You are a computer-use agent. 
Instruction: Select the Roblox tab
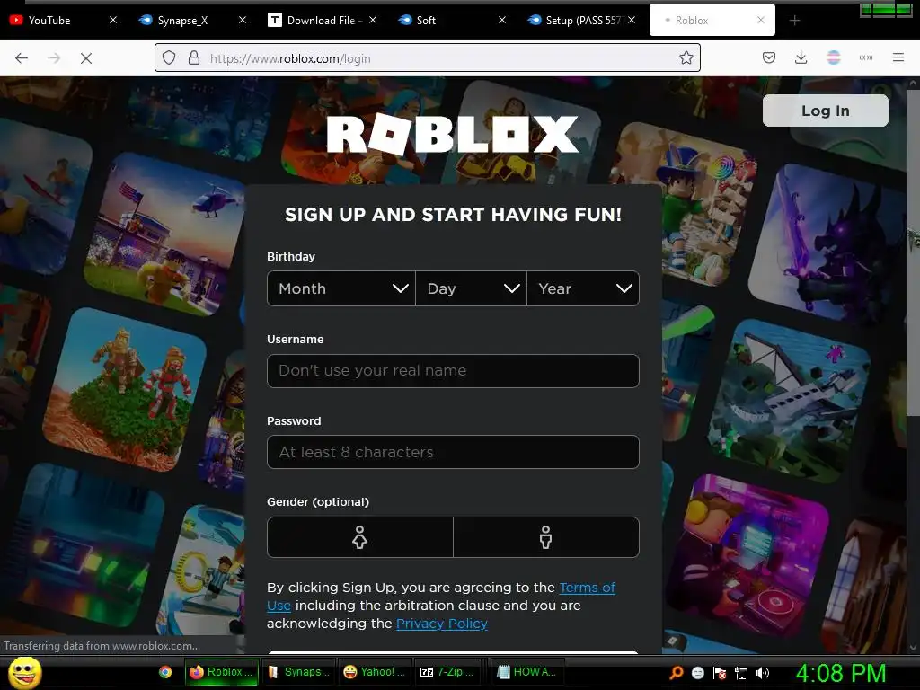pos(712,21)
